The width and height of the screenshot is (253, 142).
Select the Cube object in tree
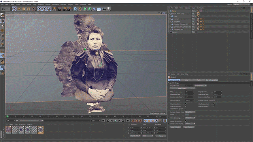[176, 16]
